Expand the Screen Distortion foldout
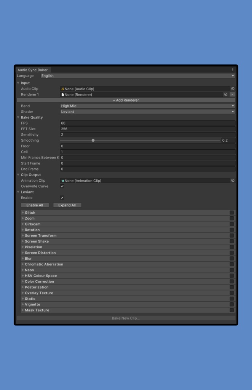The height and width of the screenshot is (390, 252). [x=22, y=253]
